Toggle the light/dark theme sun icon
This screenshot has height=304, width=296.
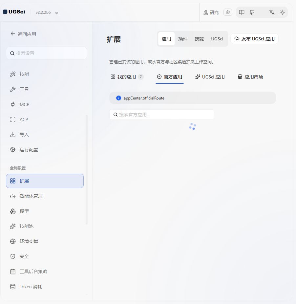(x=282, y=12)
